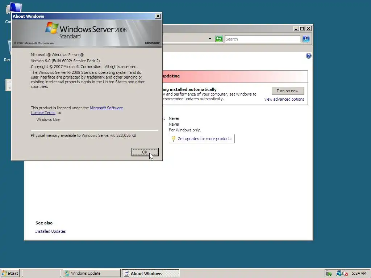Click the physical memory '523,036 KB' text
Image resolution: width=371 pixels, height=278 pixels.
[126, 135]
